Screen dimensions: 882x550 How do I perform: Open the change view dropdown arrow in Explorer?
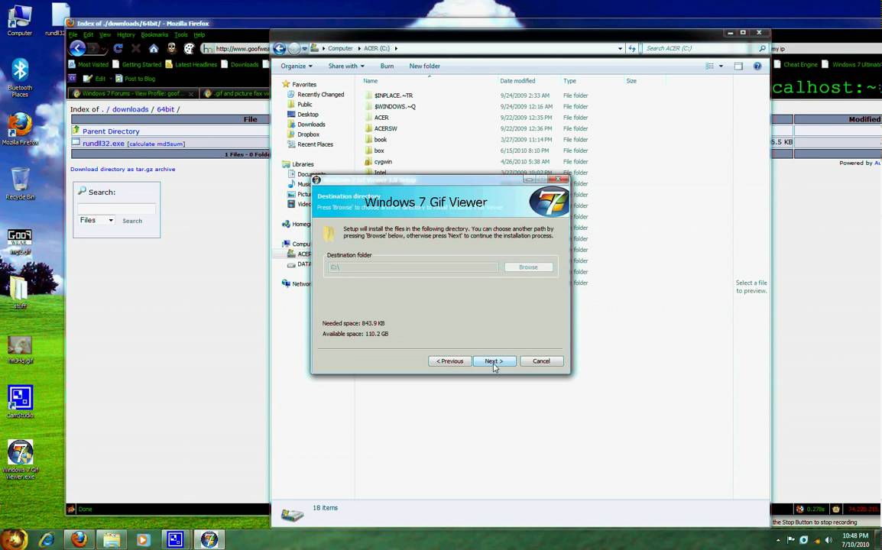point(721,66)
